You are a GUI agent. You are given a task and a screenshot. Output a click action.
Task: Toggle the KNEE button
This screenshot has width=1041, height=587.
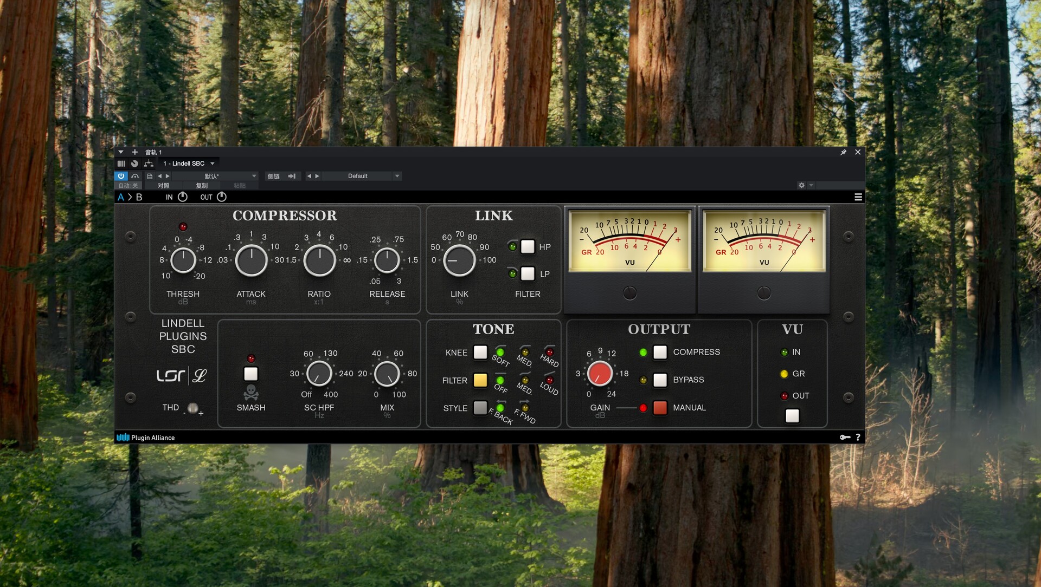480,353
